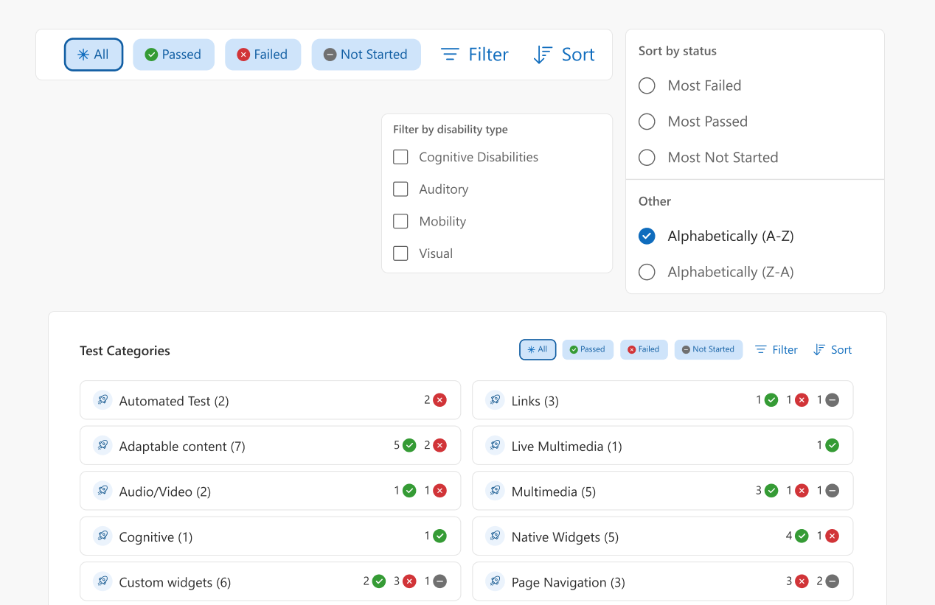935x605 pixels.
Task: Click the gray not-started icon in Custom widgets row
Action: (x=439, y=581)
